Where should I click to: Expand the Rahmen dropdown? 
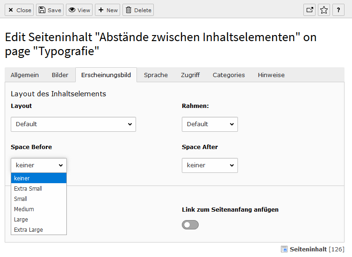(x=209, y=124)
